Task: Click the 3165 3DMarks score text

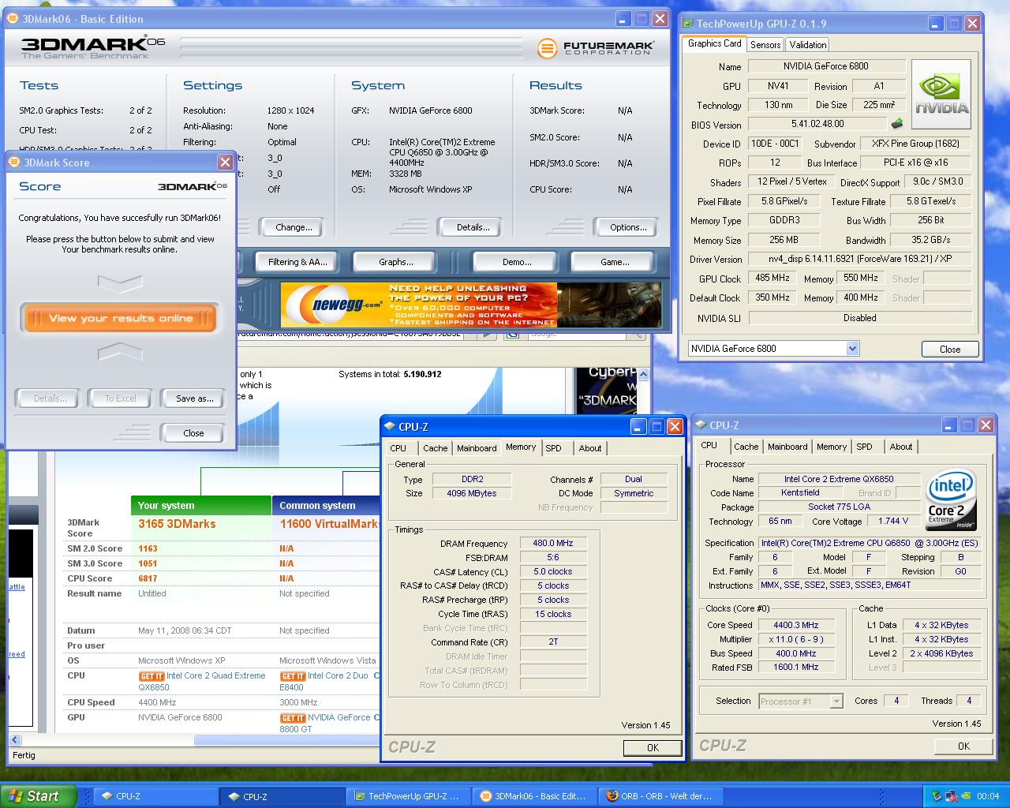Action: pos(177,524)
